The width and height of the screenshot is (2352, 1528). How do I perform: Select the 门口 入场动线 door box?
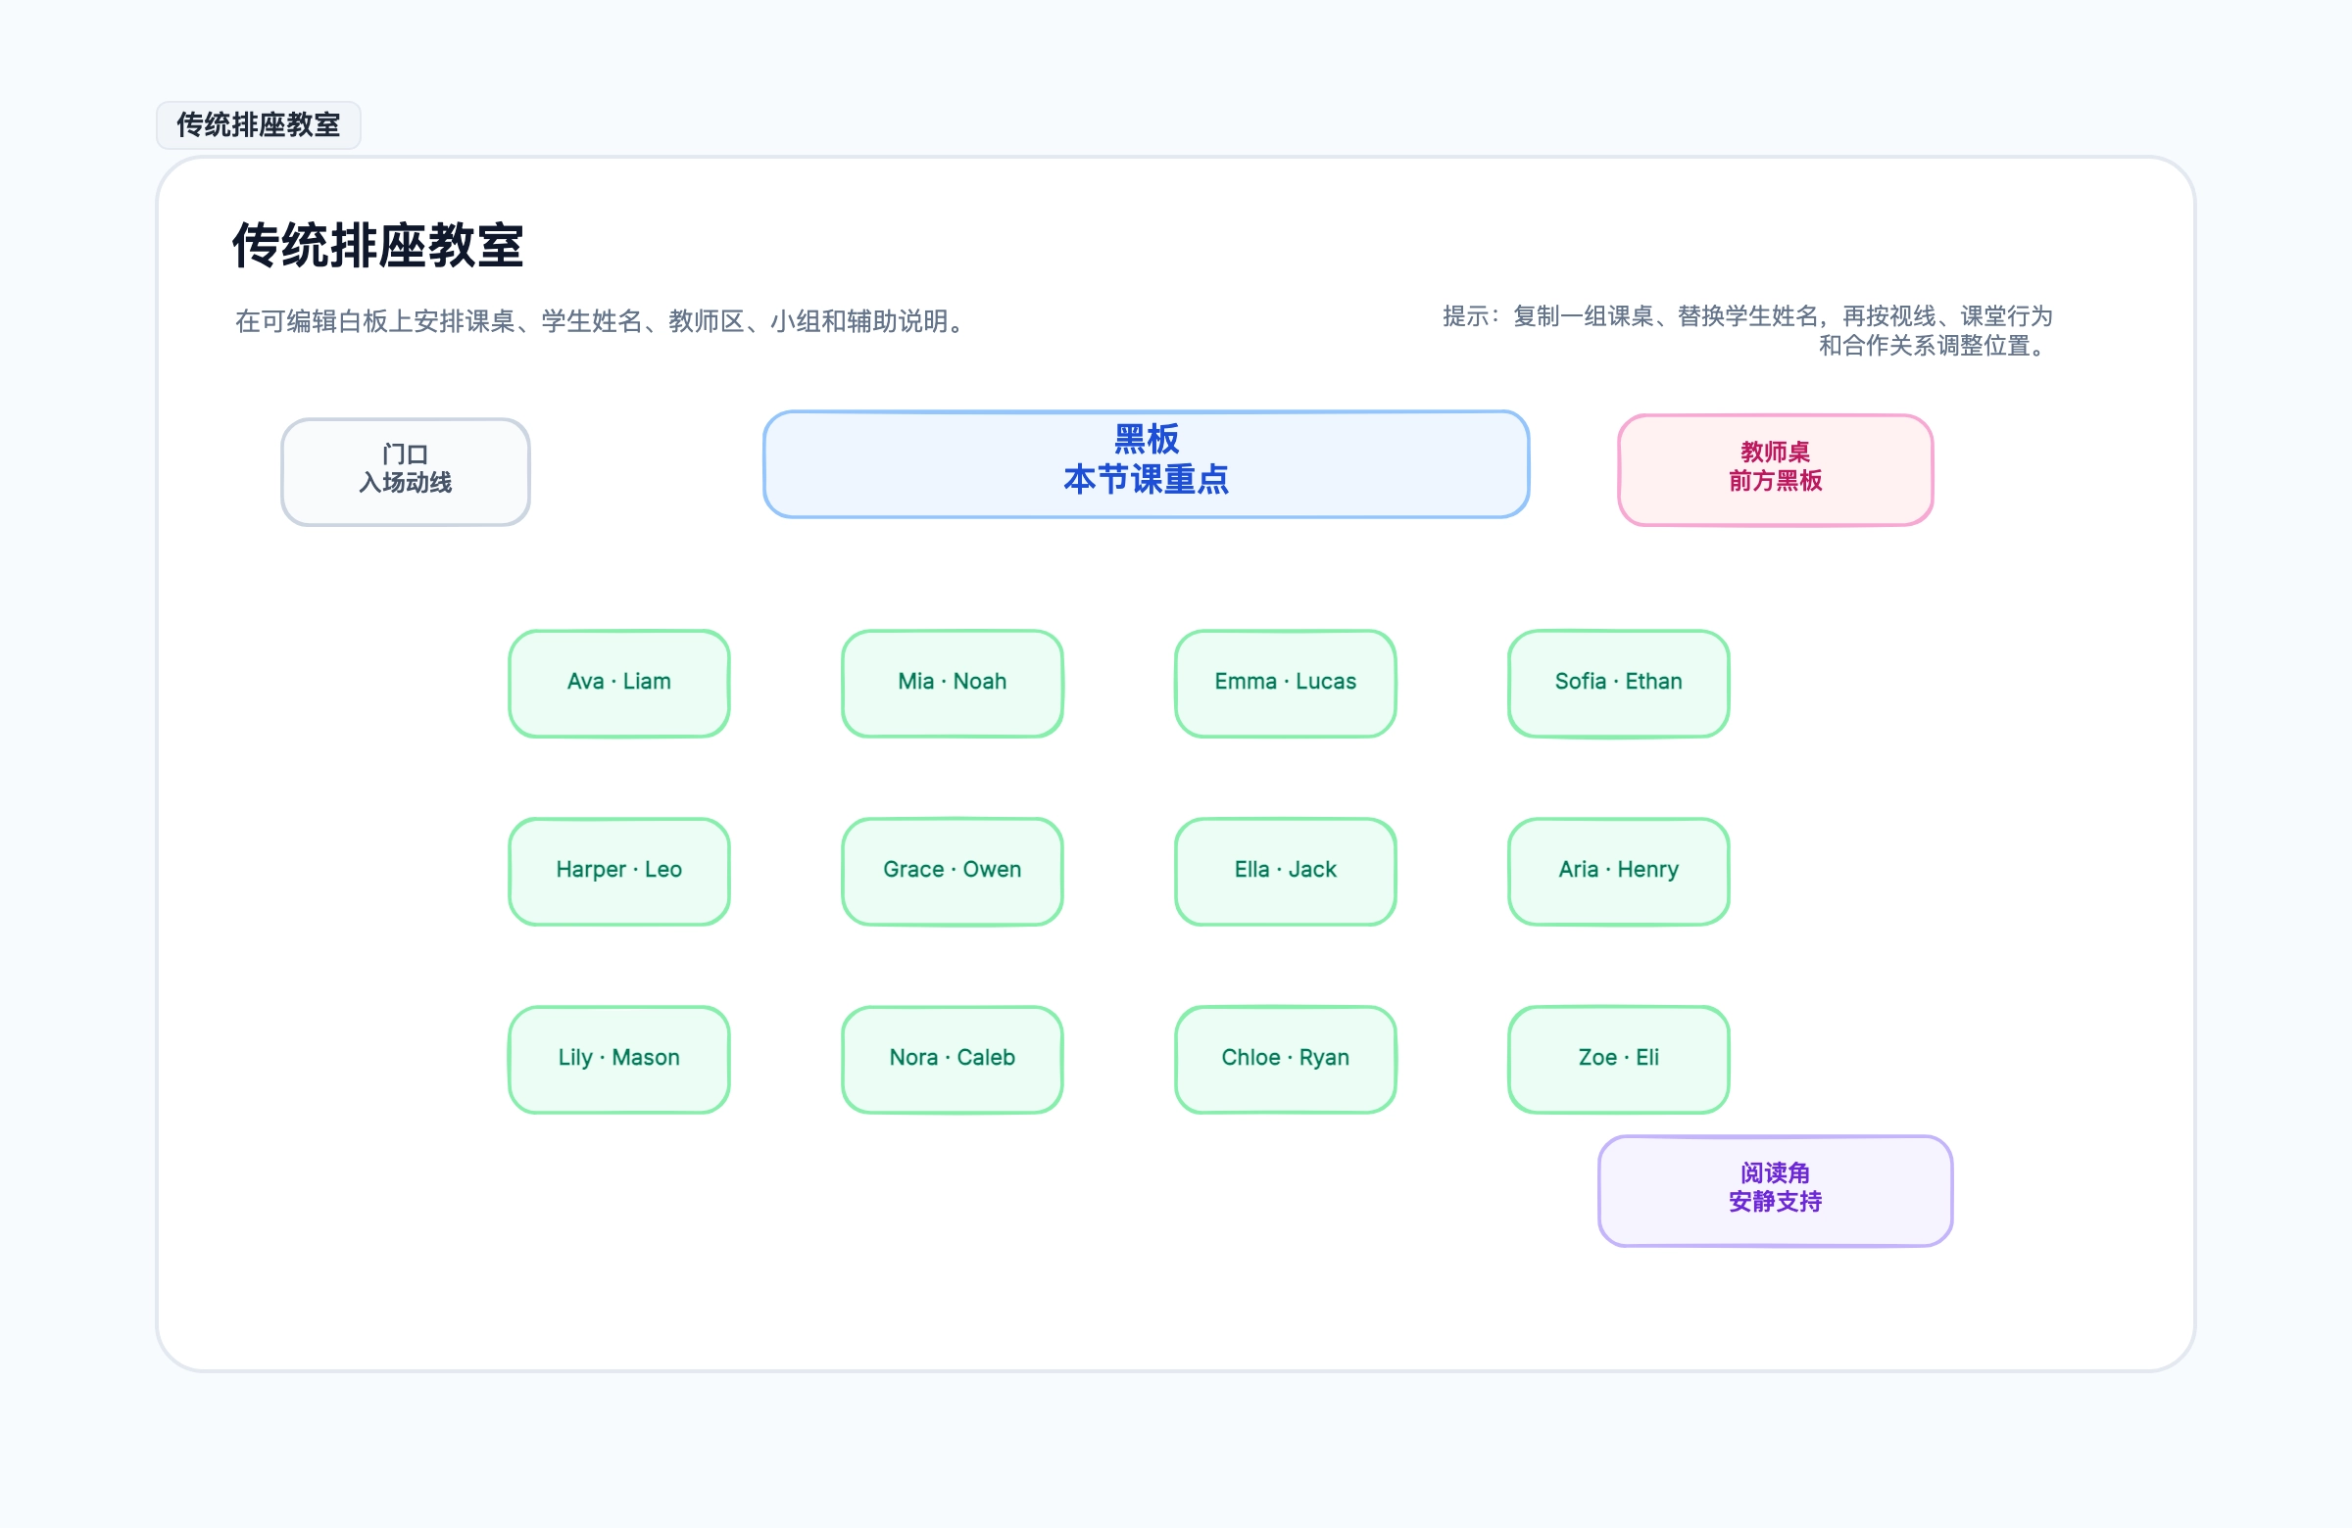click(x=405, y=472)
